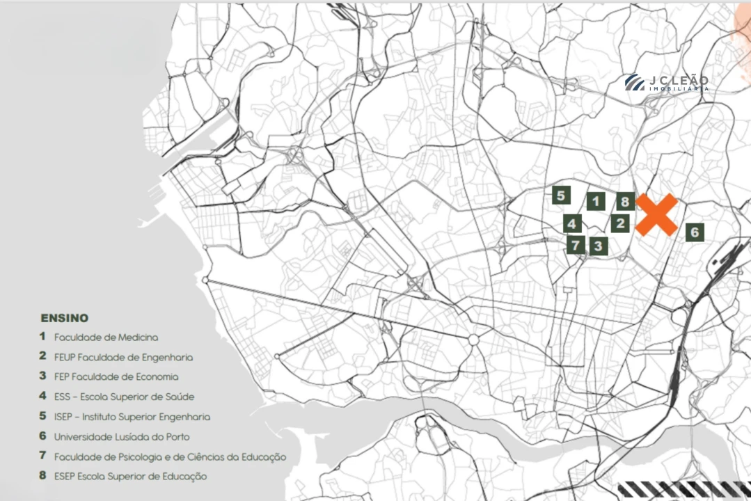Select map marker number 8

(625, 202)
